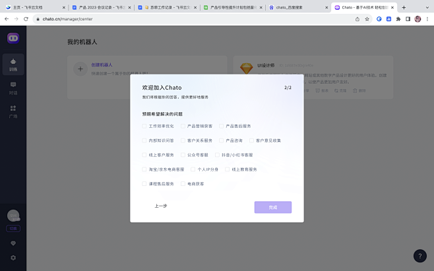Click the UI设计师 gem icon
Image resolution: width=434 pixels, height=271 pixels.
(246, 68)
